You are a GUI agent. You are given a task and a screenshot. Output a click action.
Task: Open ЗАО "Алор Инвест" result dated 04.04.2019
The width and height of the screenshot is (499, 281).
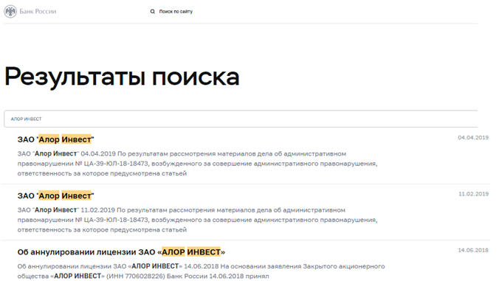tap(55, 139)
